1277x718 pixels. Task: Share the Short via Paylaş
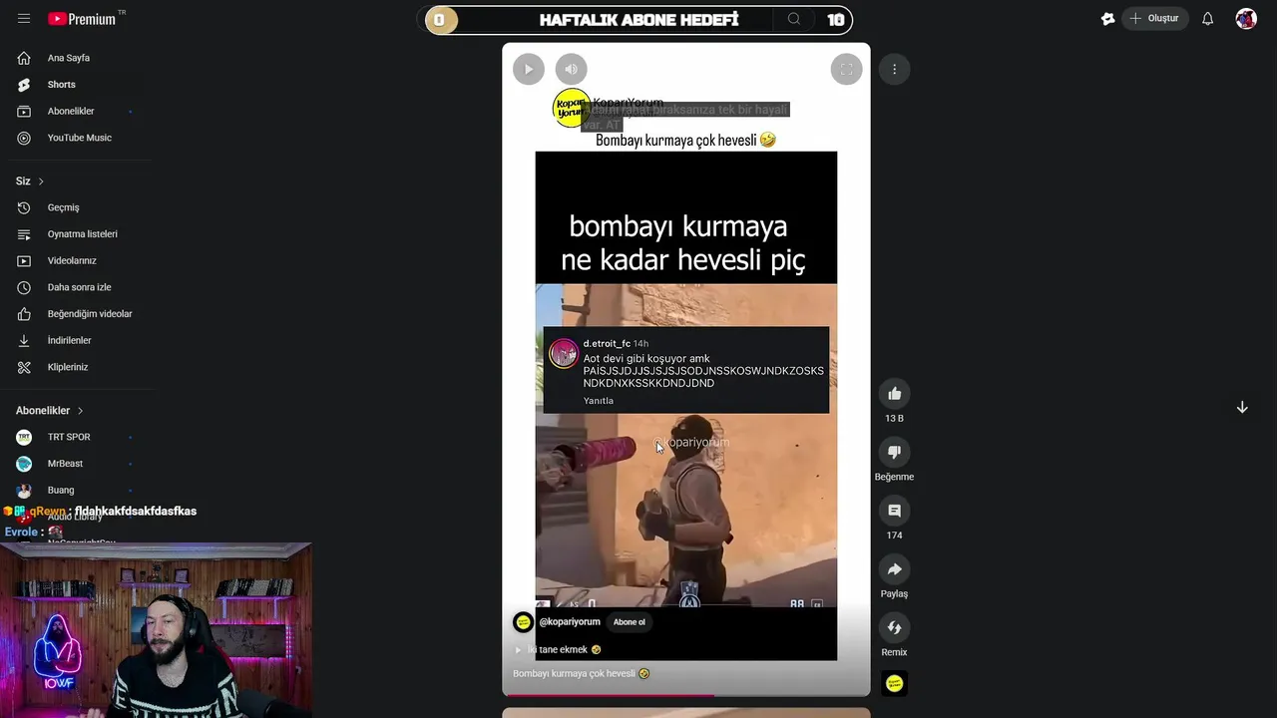point(894,569)
